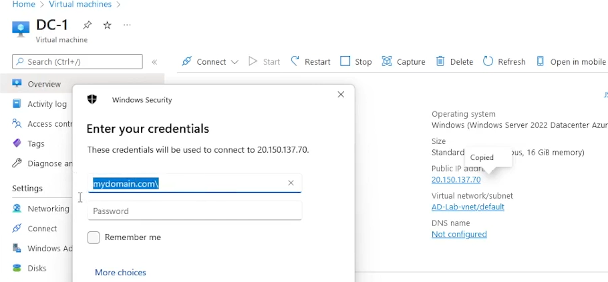The height and width of the screenshot is (282, 608).
Task: Click the Connect toolbar plug icon
Action: (x=186, y=61)
